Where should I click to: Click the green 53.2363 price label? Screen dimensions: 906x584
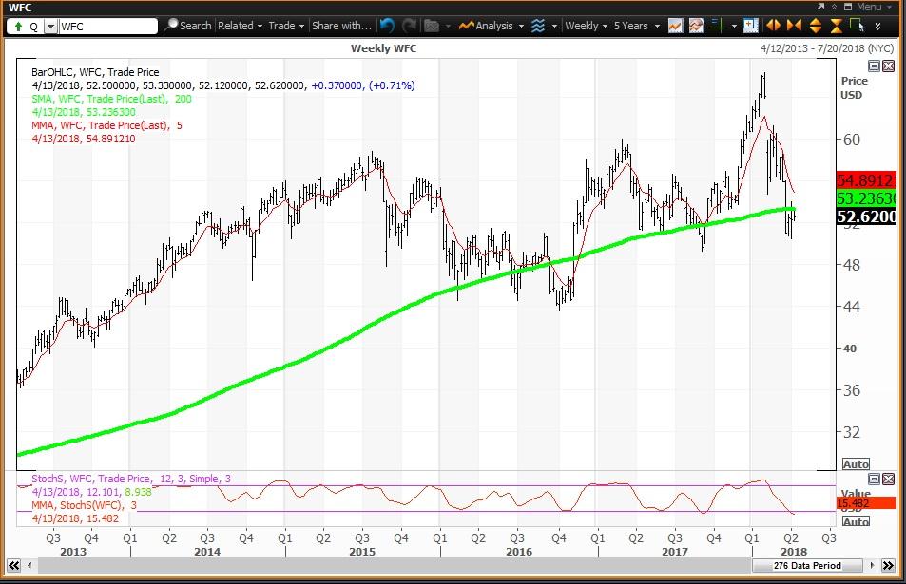(866, 198)
